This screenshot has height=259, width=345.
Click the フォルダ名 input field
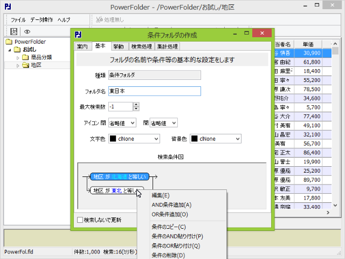155,91
